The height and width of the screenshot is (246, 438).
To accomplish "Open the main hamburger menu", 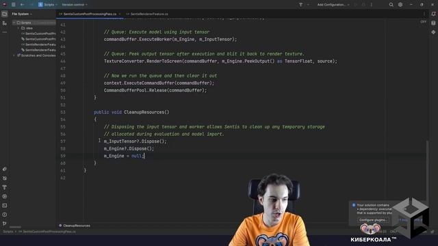I will [14, 5].
